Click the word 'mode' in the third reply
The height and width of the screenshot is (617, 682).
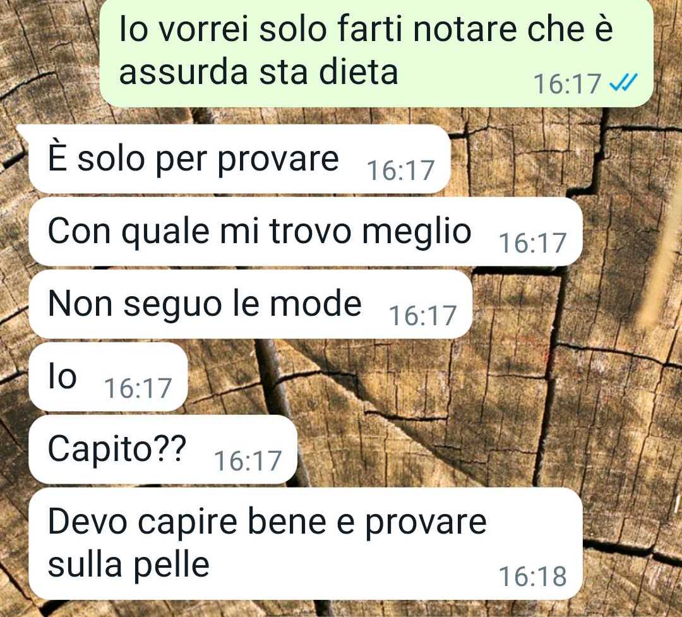coord(316,304)
